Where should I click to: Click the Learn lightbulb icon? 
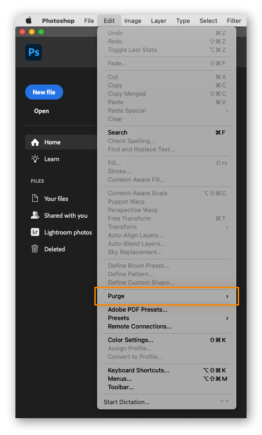coord(35,159)
